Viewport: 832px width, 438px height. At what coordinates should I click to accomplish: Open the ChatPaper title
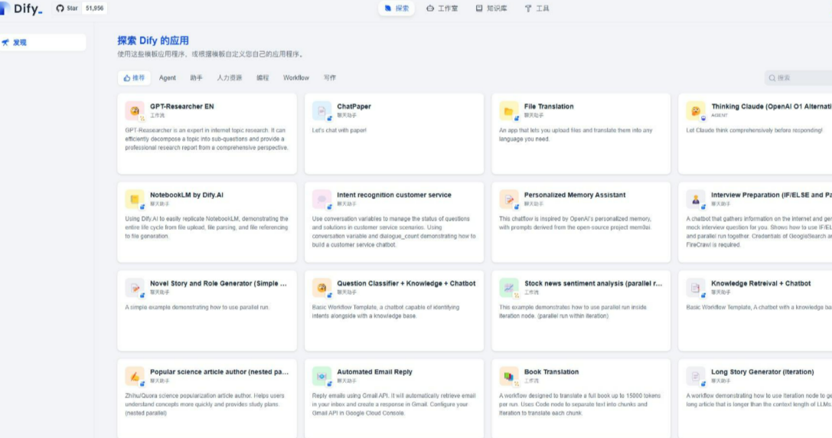click(x=354, y=106)
